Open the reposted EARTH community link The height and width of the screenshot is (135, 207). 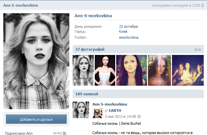pos(115,111)
